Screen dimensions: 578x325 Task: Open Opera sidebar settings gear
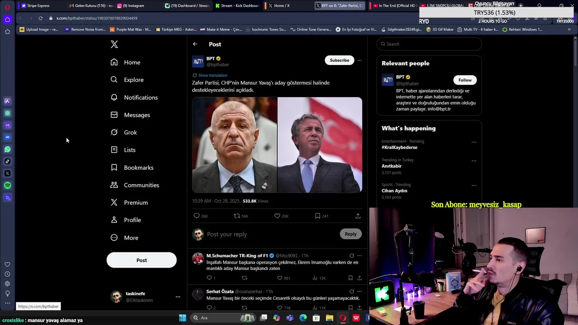tap(7, 283)
